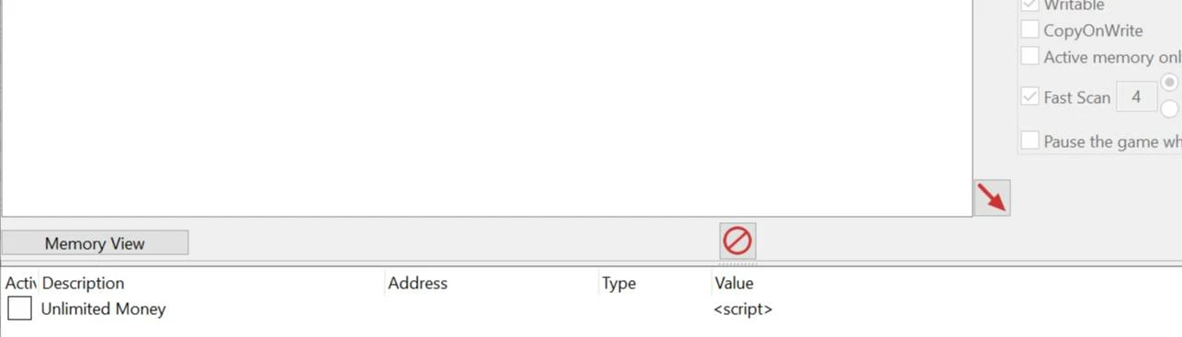The height and width of the screenshot is (337, 1182).
Task: Enable Pause the game while scanning
Action: click(1030, 141)
